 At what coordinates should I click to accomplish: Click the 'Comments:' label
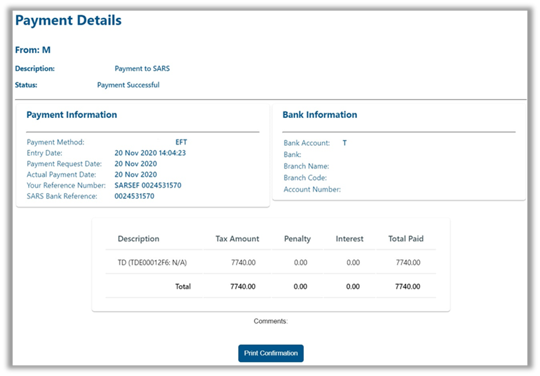pyautogui.click(x=271, y=321)
